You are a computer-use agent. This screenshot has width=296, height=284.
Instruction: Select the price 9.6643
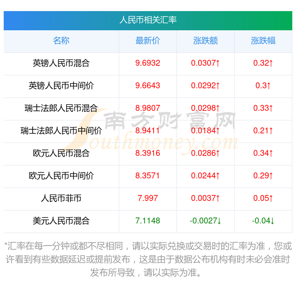click(148, 86)
